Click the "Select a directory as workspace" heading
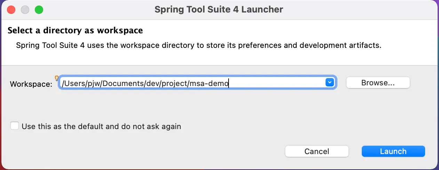Viewport: 439px width, 170px height. [x=75, y=31]
